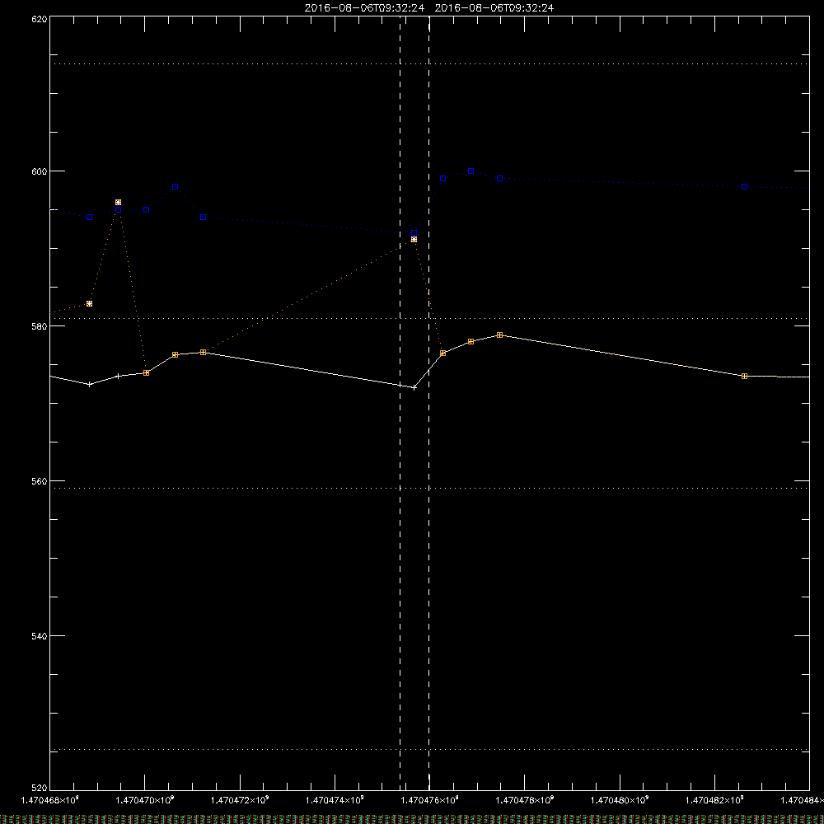
Task: Click the 580 y-axis label
Action: point(40,326)
